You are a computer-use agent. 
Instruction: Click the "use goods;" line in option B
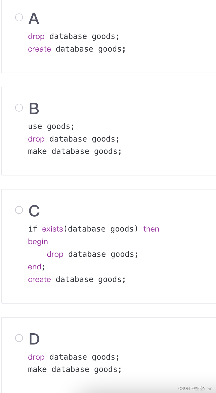51,126
